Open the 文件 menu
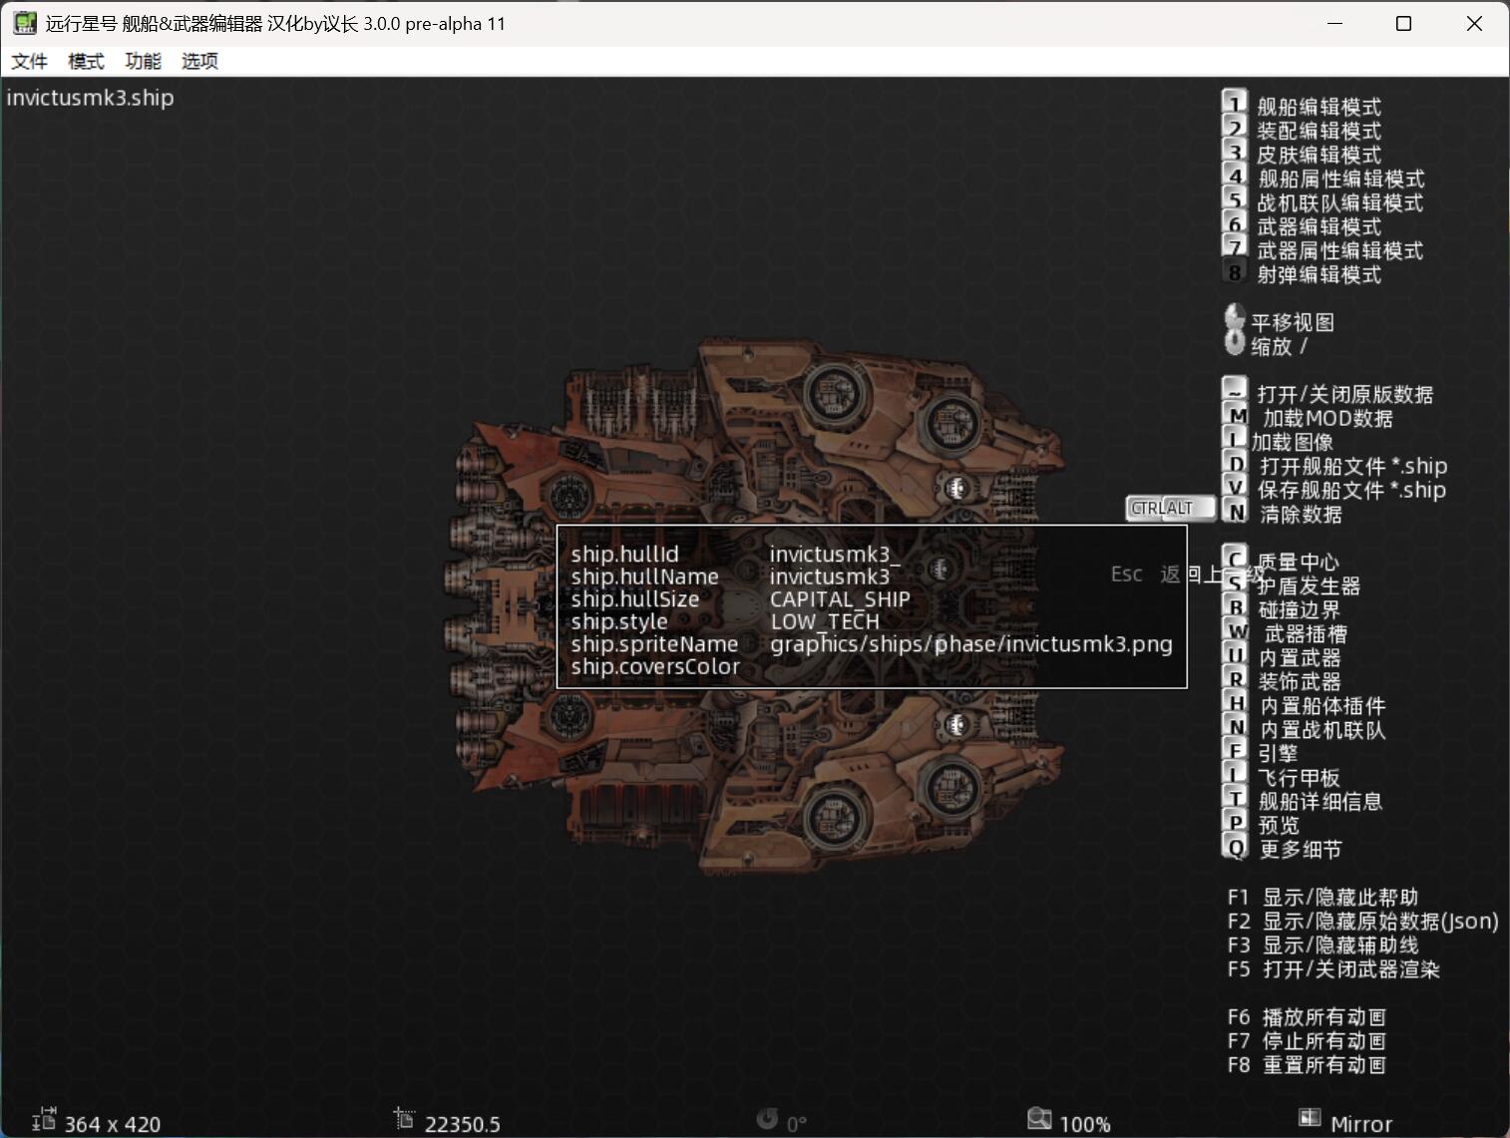The image size is (1510, 1138). pos(29,61)
